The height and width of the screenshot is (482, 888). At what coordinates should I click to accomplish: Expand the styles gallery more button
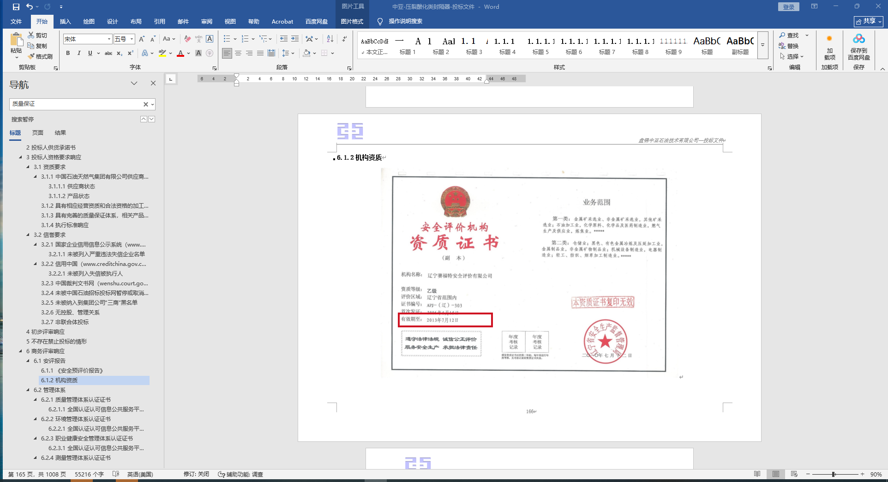pyautogui.click(x=763, y=45)
